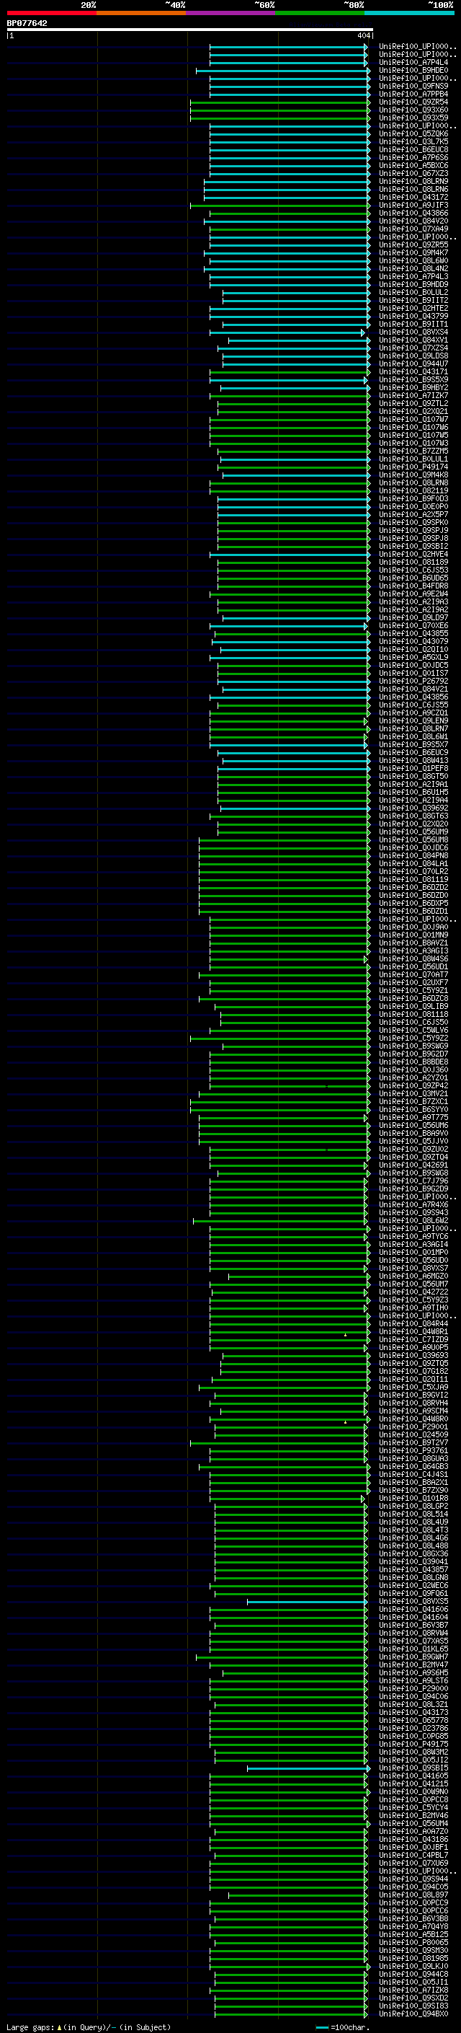Pick hit label UniRef100_Q70XE6

[413, 625]
